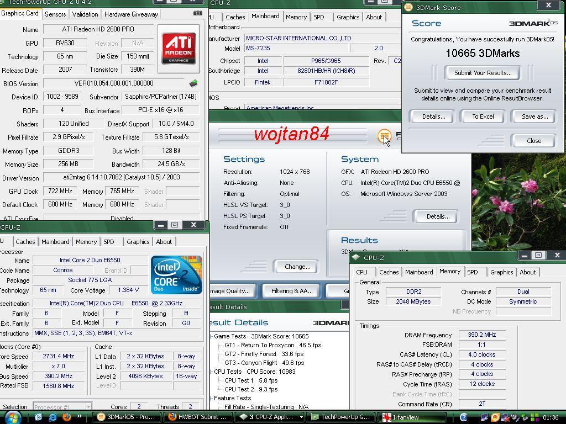Click the 3DMark Score window title icon
The height and width of the screenshot is (424, 566).
(408, 7)
